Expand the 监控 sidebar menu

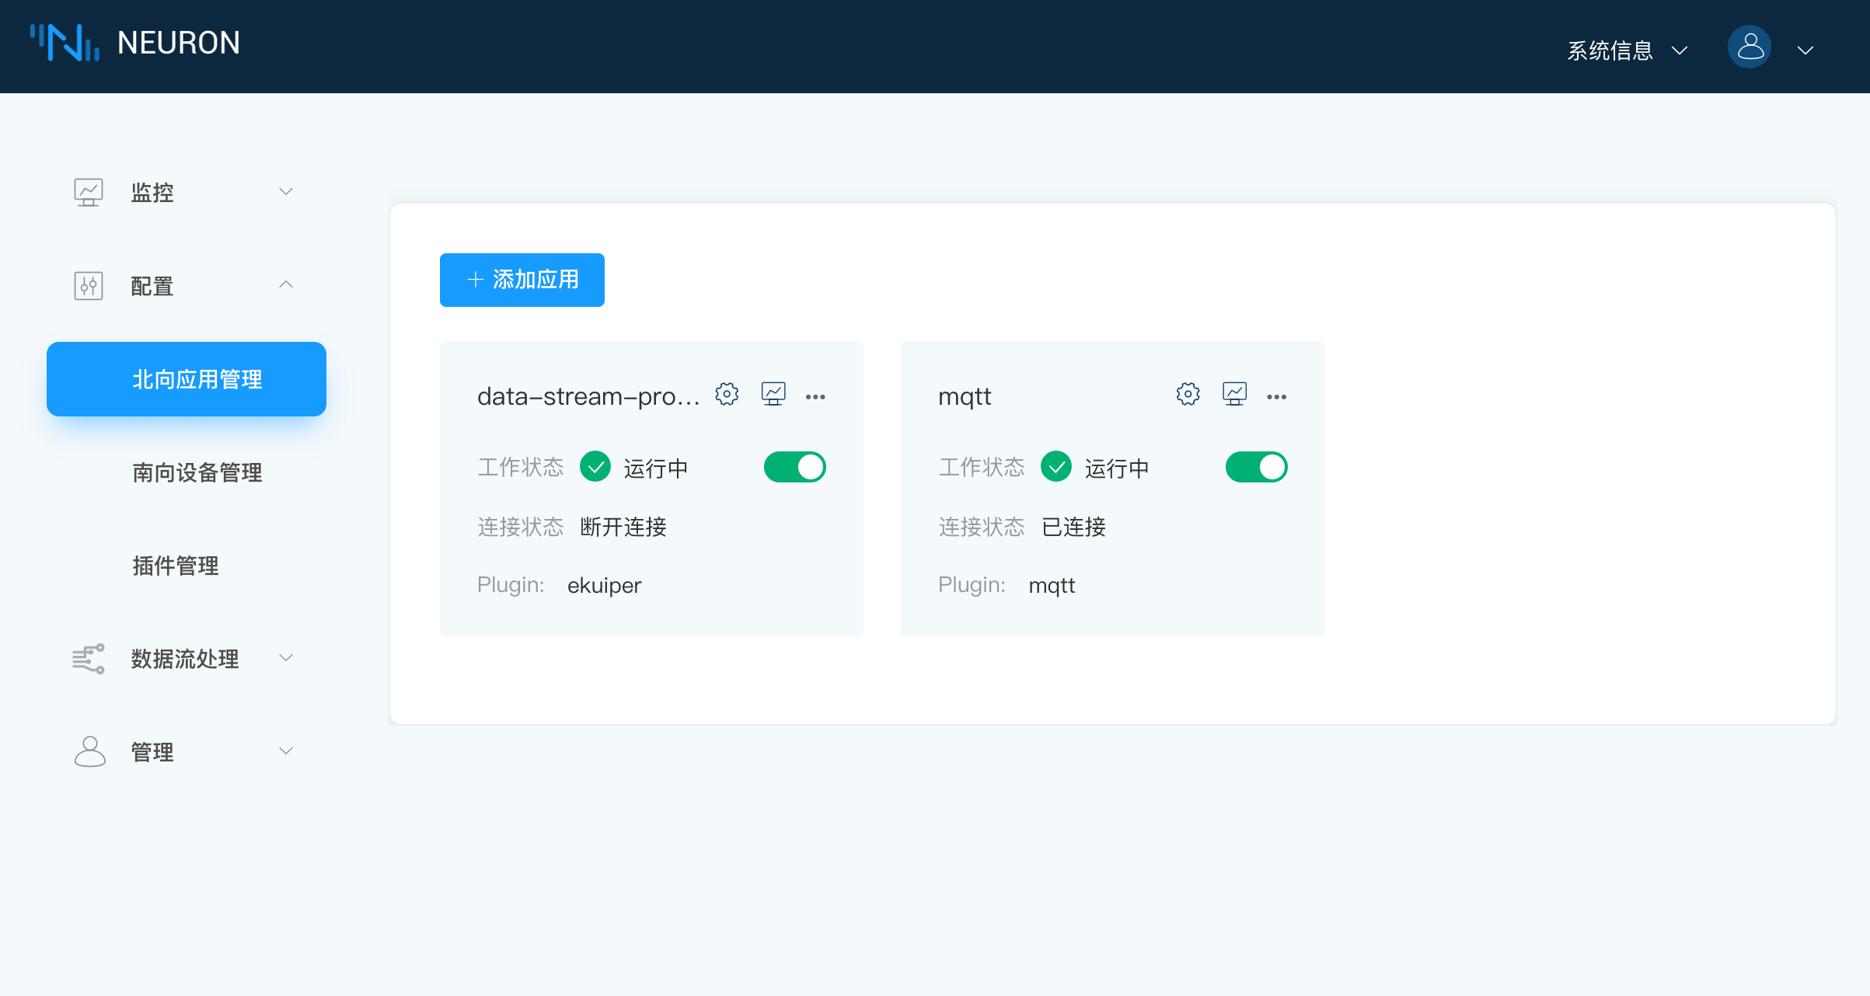(286, 191)
